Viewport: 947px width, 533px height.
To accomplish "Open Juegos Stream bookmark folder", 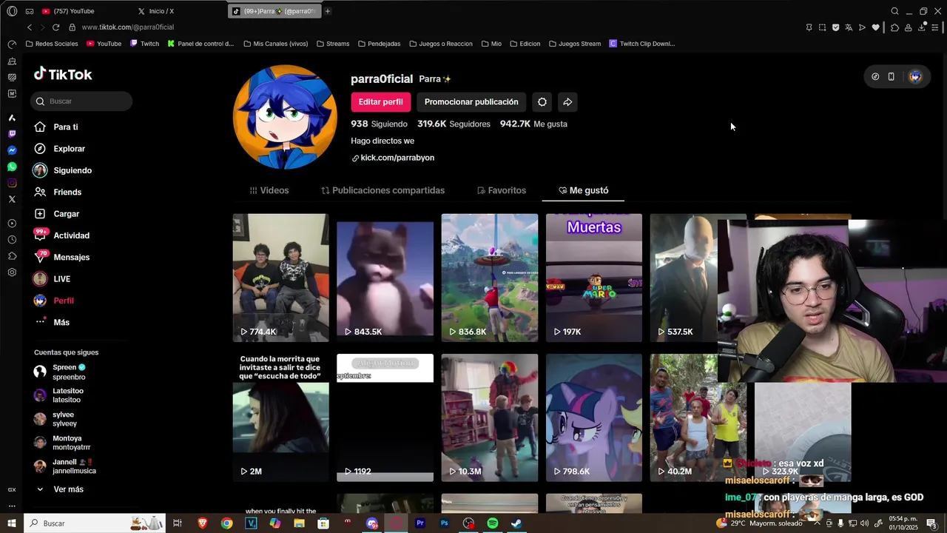I will pos(575,44).
